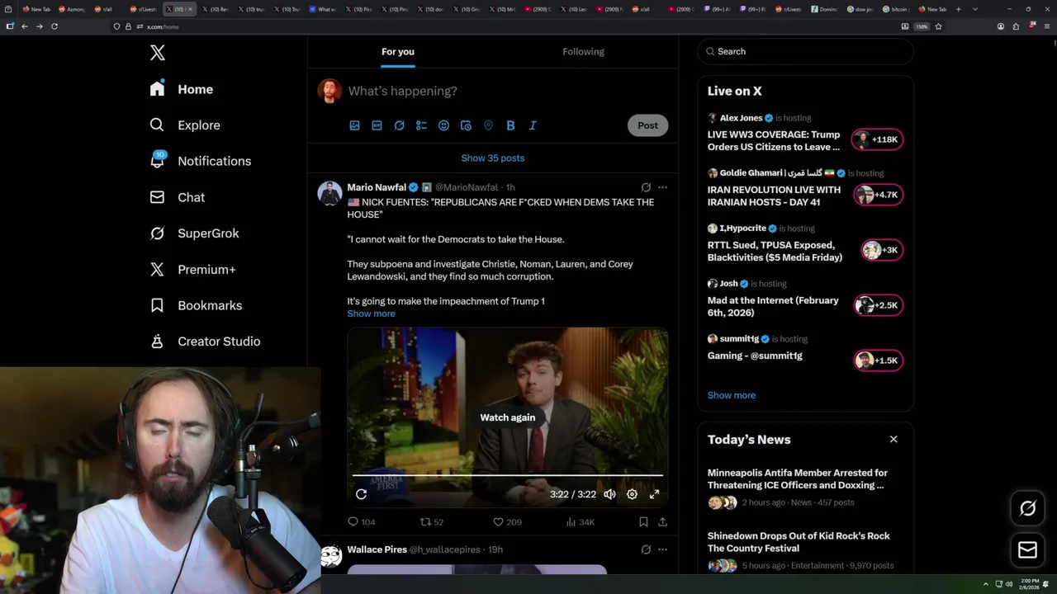Reply to Mario Nawfal's post
This screenshot has height=594, width=1057.
point(361,522)
